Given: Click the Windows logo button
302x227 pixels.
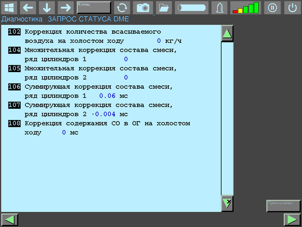Looking at the screenshot, I should pyautogui.click(x=9, y=8).
